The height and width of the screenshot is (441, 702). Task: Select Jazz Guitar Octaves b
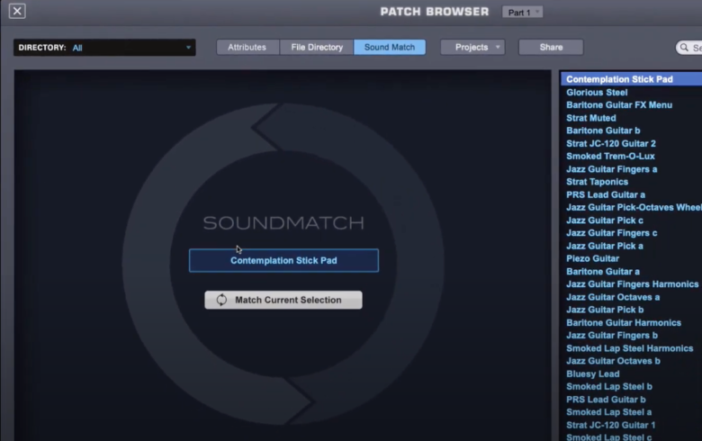point(613,361)
